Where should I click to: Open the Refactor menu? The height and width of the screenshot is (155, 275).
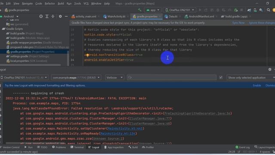50,3
